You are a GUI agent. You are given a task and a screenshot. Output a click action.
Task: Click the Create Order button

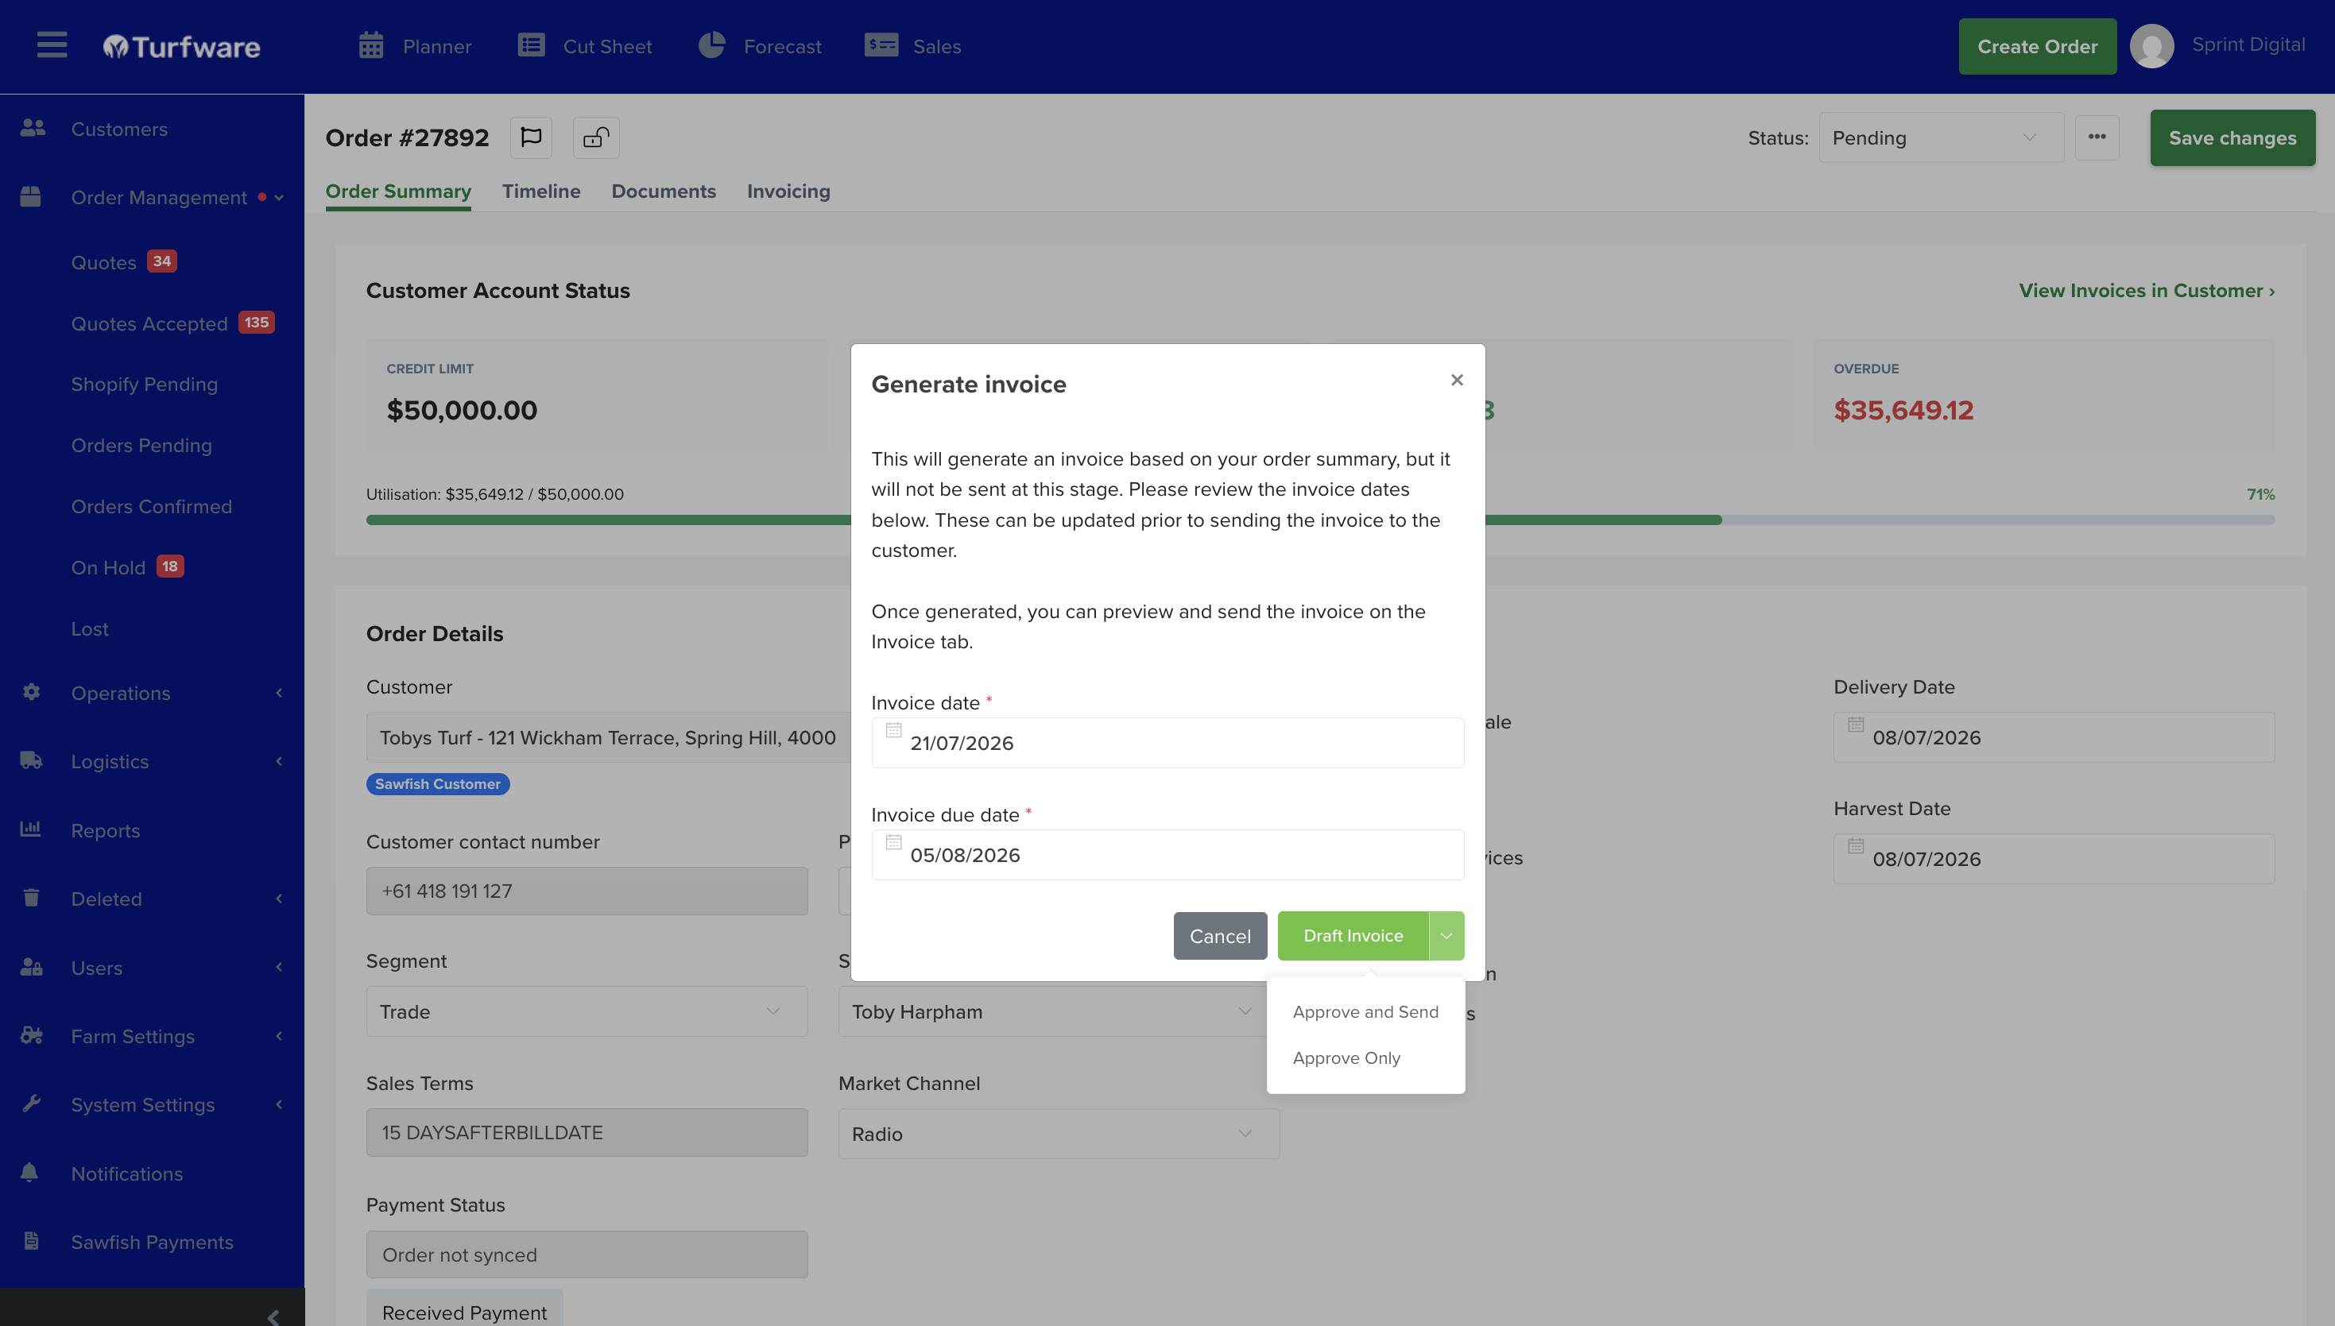tap(2037, 46)
